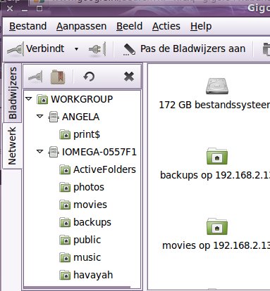The height and width of the screenshot is (291, 270).
Task: Click the print$ share folder icon
Action: coord(65,134)
